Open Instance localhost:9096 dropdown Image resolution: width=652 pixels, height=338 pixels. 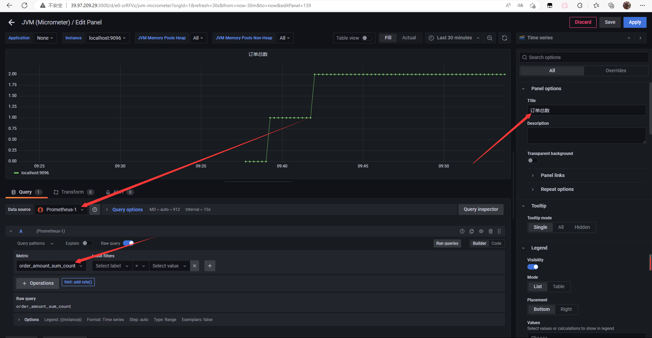pyautogui.click(x=108, y=38)
